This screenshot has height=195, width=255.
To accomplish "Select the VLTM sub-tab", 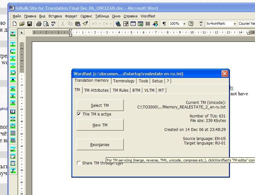I will coord(149,90).
